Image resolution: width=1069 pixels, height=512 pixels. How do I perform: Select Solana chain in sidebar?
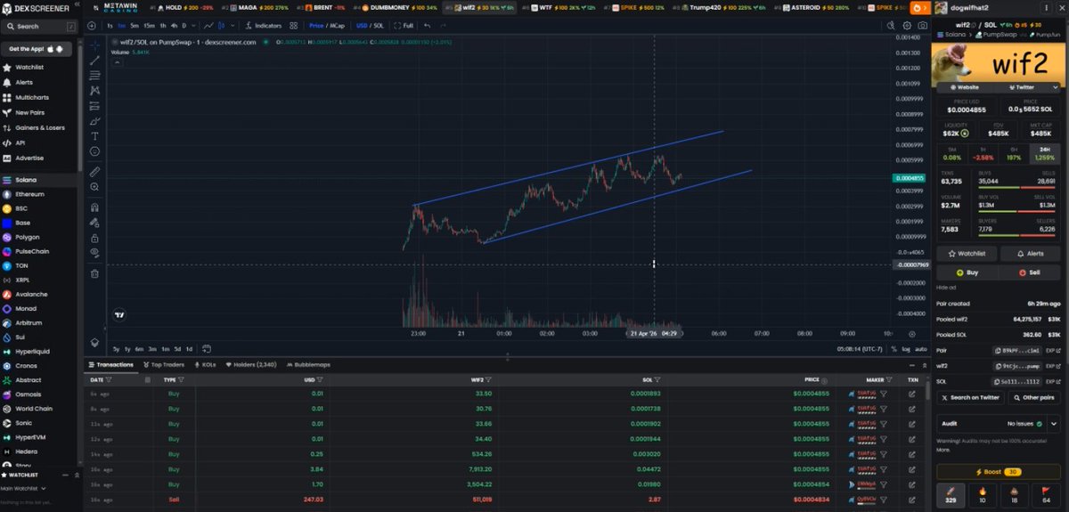click(39, 180)
